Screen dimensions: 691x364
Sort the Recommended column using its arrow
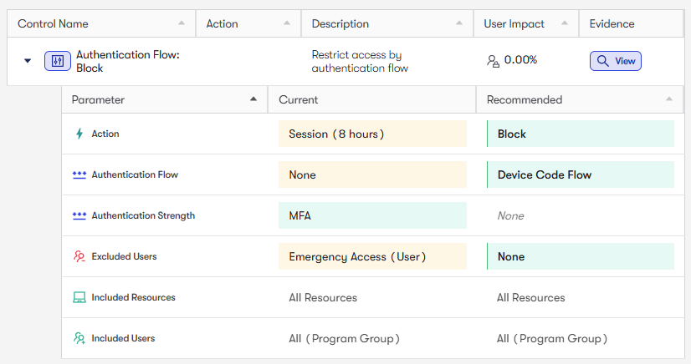coord(668,99)
